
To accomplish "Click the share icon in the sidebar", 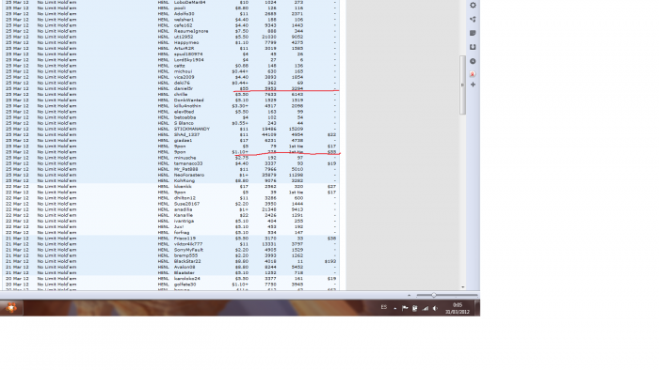I will pos(473,20).
